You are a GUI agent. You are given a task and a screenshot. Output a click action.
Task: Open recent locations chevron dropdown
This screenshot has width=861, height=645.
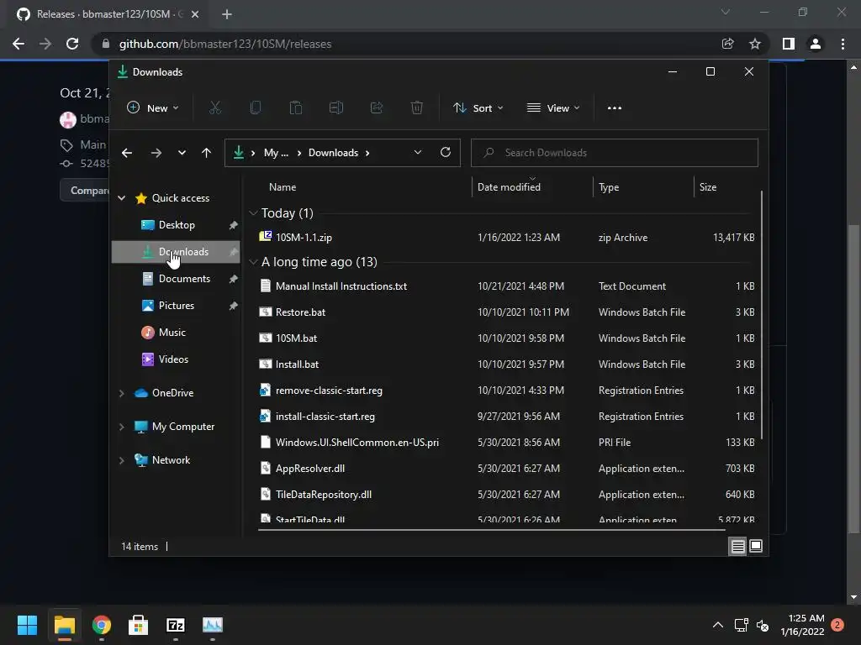tap(182, 153)
